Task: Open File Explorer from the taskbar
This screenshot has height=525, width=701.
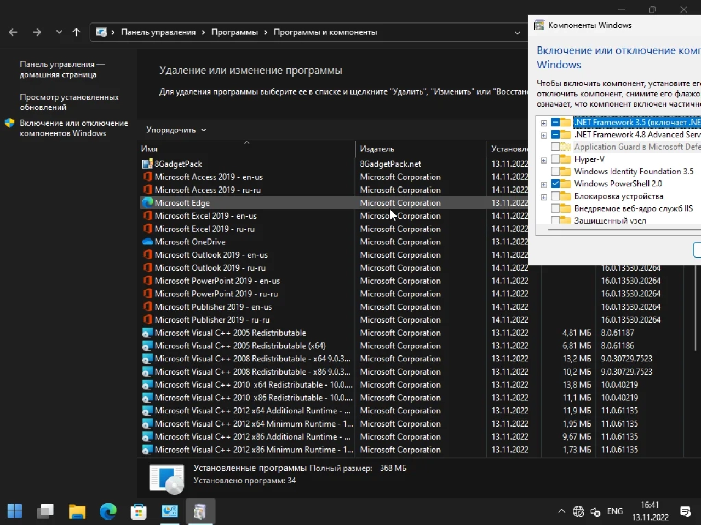Action: tap(77, 511)
